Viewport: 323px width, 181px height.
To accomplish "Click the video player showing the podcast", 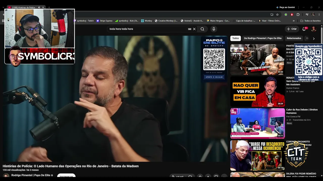I will [x=115, y=99].
